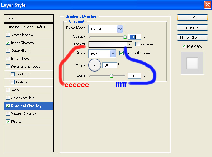212x157 pixels.
Task: Enable the Pattern Overlay checkbox
Action: [8, 113]
